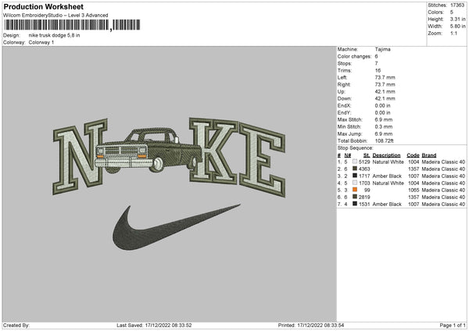Click the olive swatch for stop 2
This screenshot has height=331, width=469.
coord(355,169)
